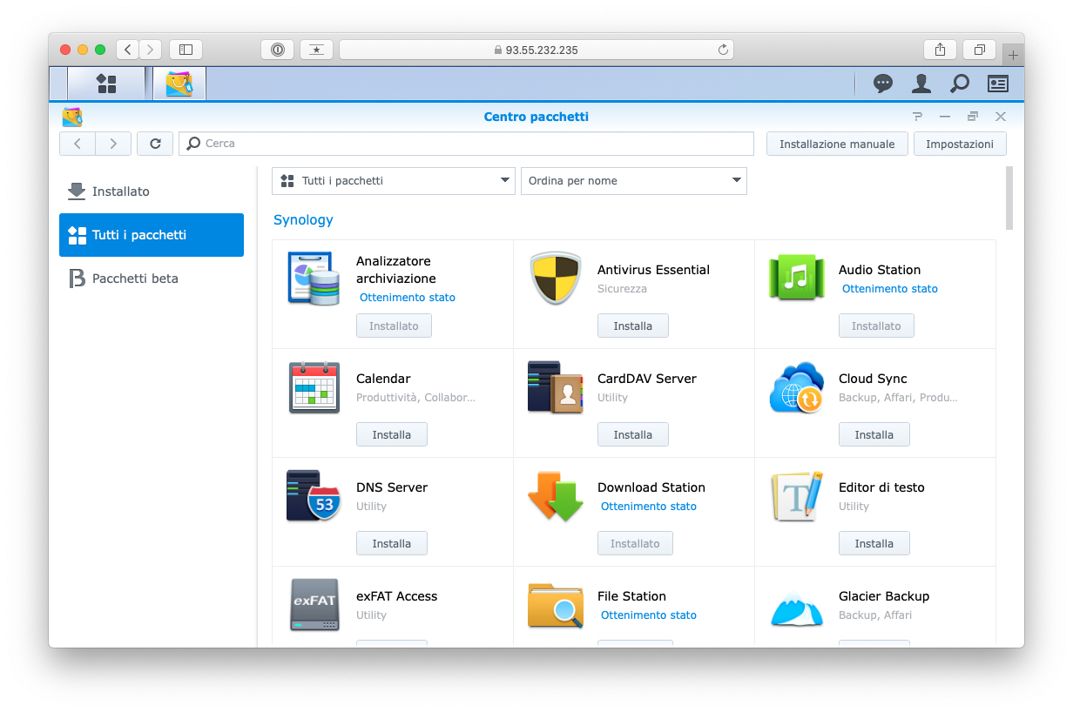Click the DNS Server icon
Image resolution: width=1073 pixels, height=712 pixels.
[314, 495]
